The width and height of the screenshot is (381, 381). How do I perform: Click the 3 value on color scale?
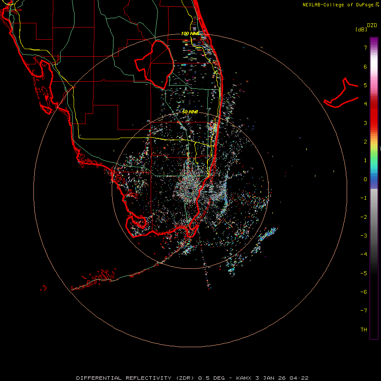[365, 123]
